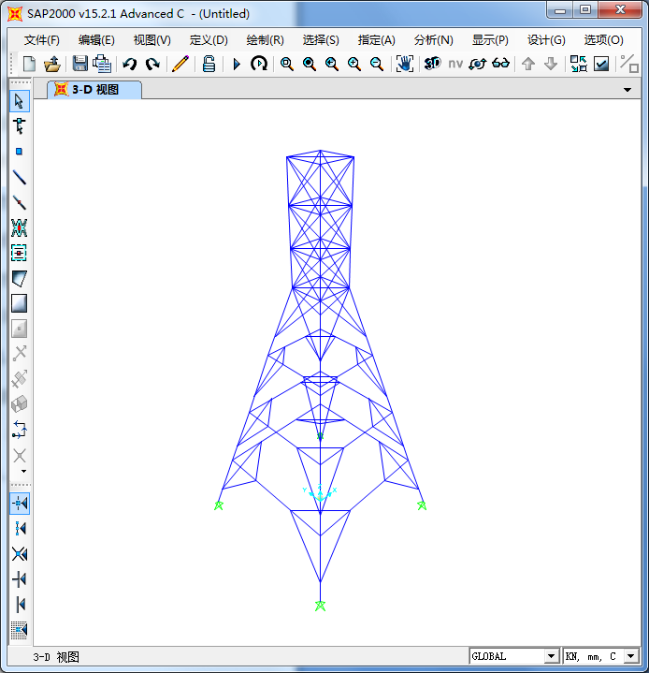Toggle snap to points and grid intersections
This screenshot has height=673, width=649.
[19, 504]
